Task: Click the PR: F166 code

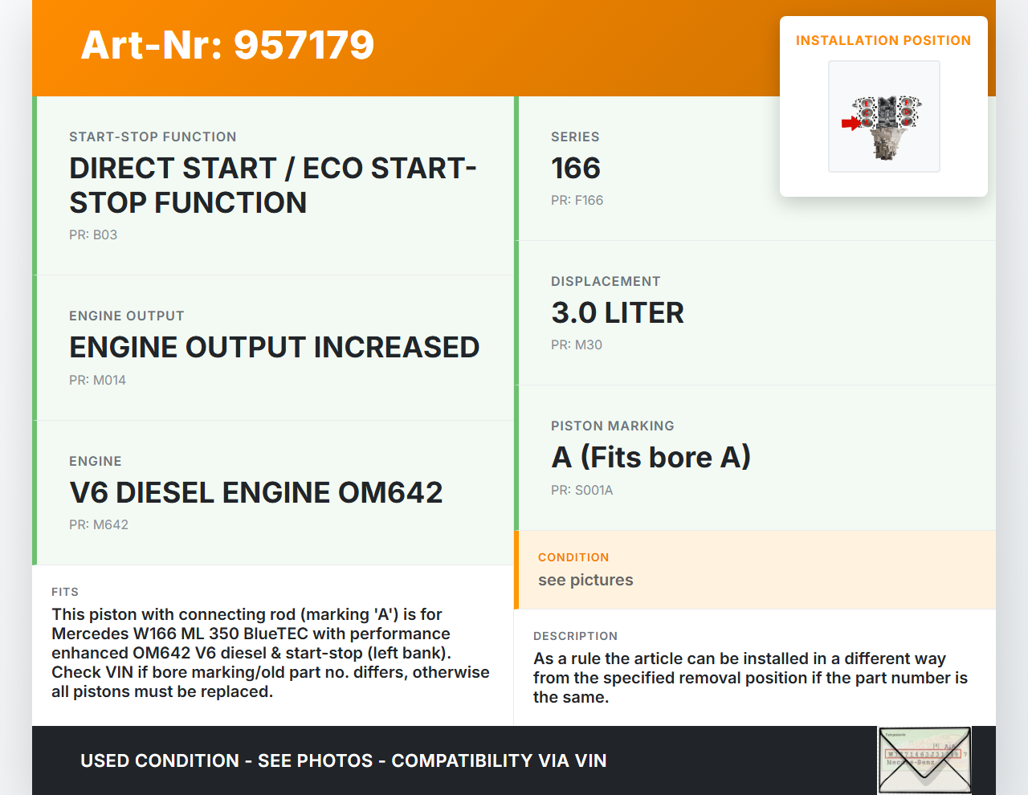Action: [577, 201]
